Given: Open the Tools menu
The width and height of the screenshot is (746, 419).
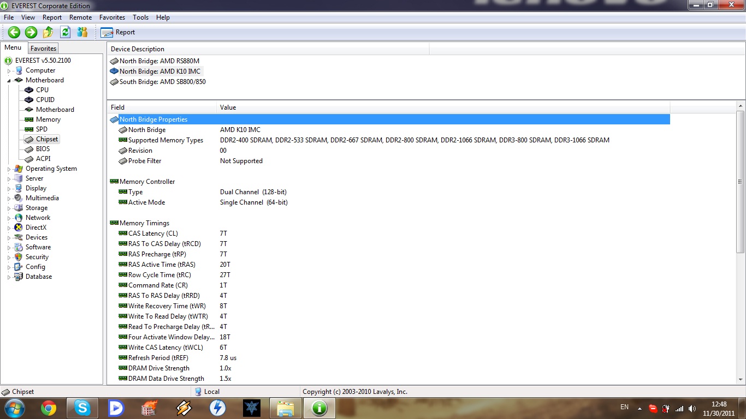Looking at the screenshot, I should pos(140,17).
